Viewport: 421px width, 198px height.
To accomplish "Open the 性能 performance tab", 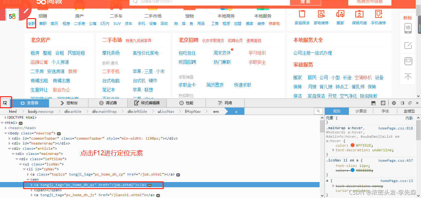I will click(186, 103).
